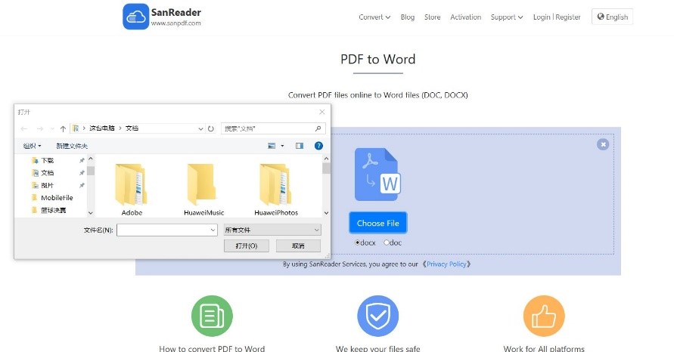Click the file name input field
674x352 pixels.
point(166,230)
